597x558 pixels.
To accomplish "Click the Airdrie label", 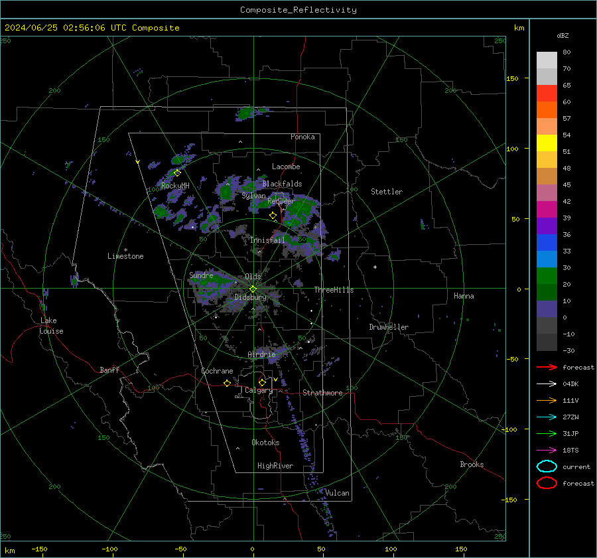I will [261, 354].
